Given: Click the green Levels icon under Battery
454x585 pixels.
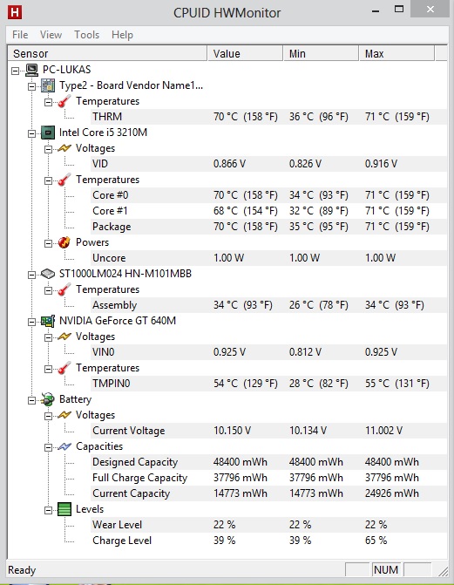Looking at the screenshot, I should click(x=64, y=509).
